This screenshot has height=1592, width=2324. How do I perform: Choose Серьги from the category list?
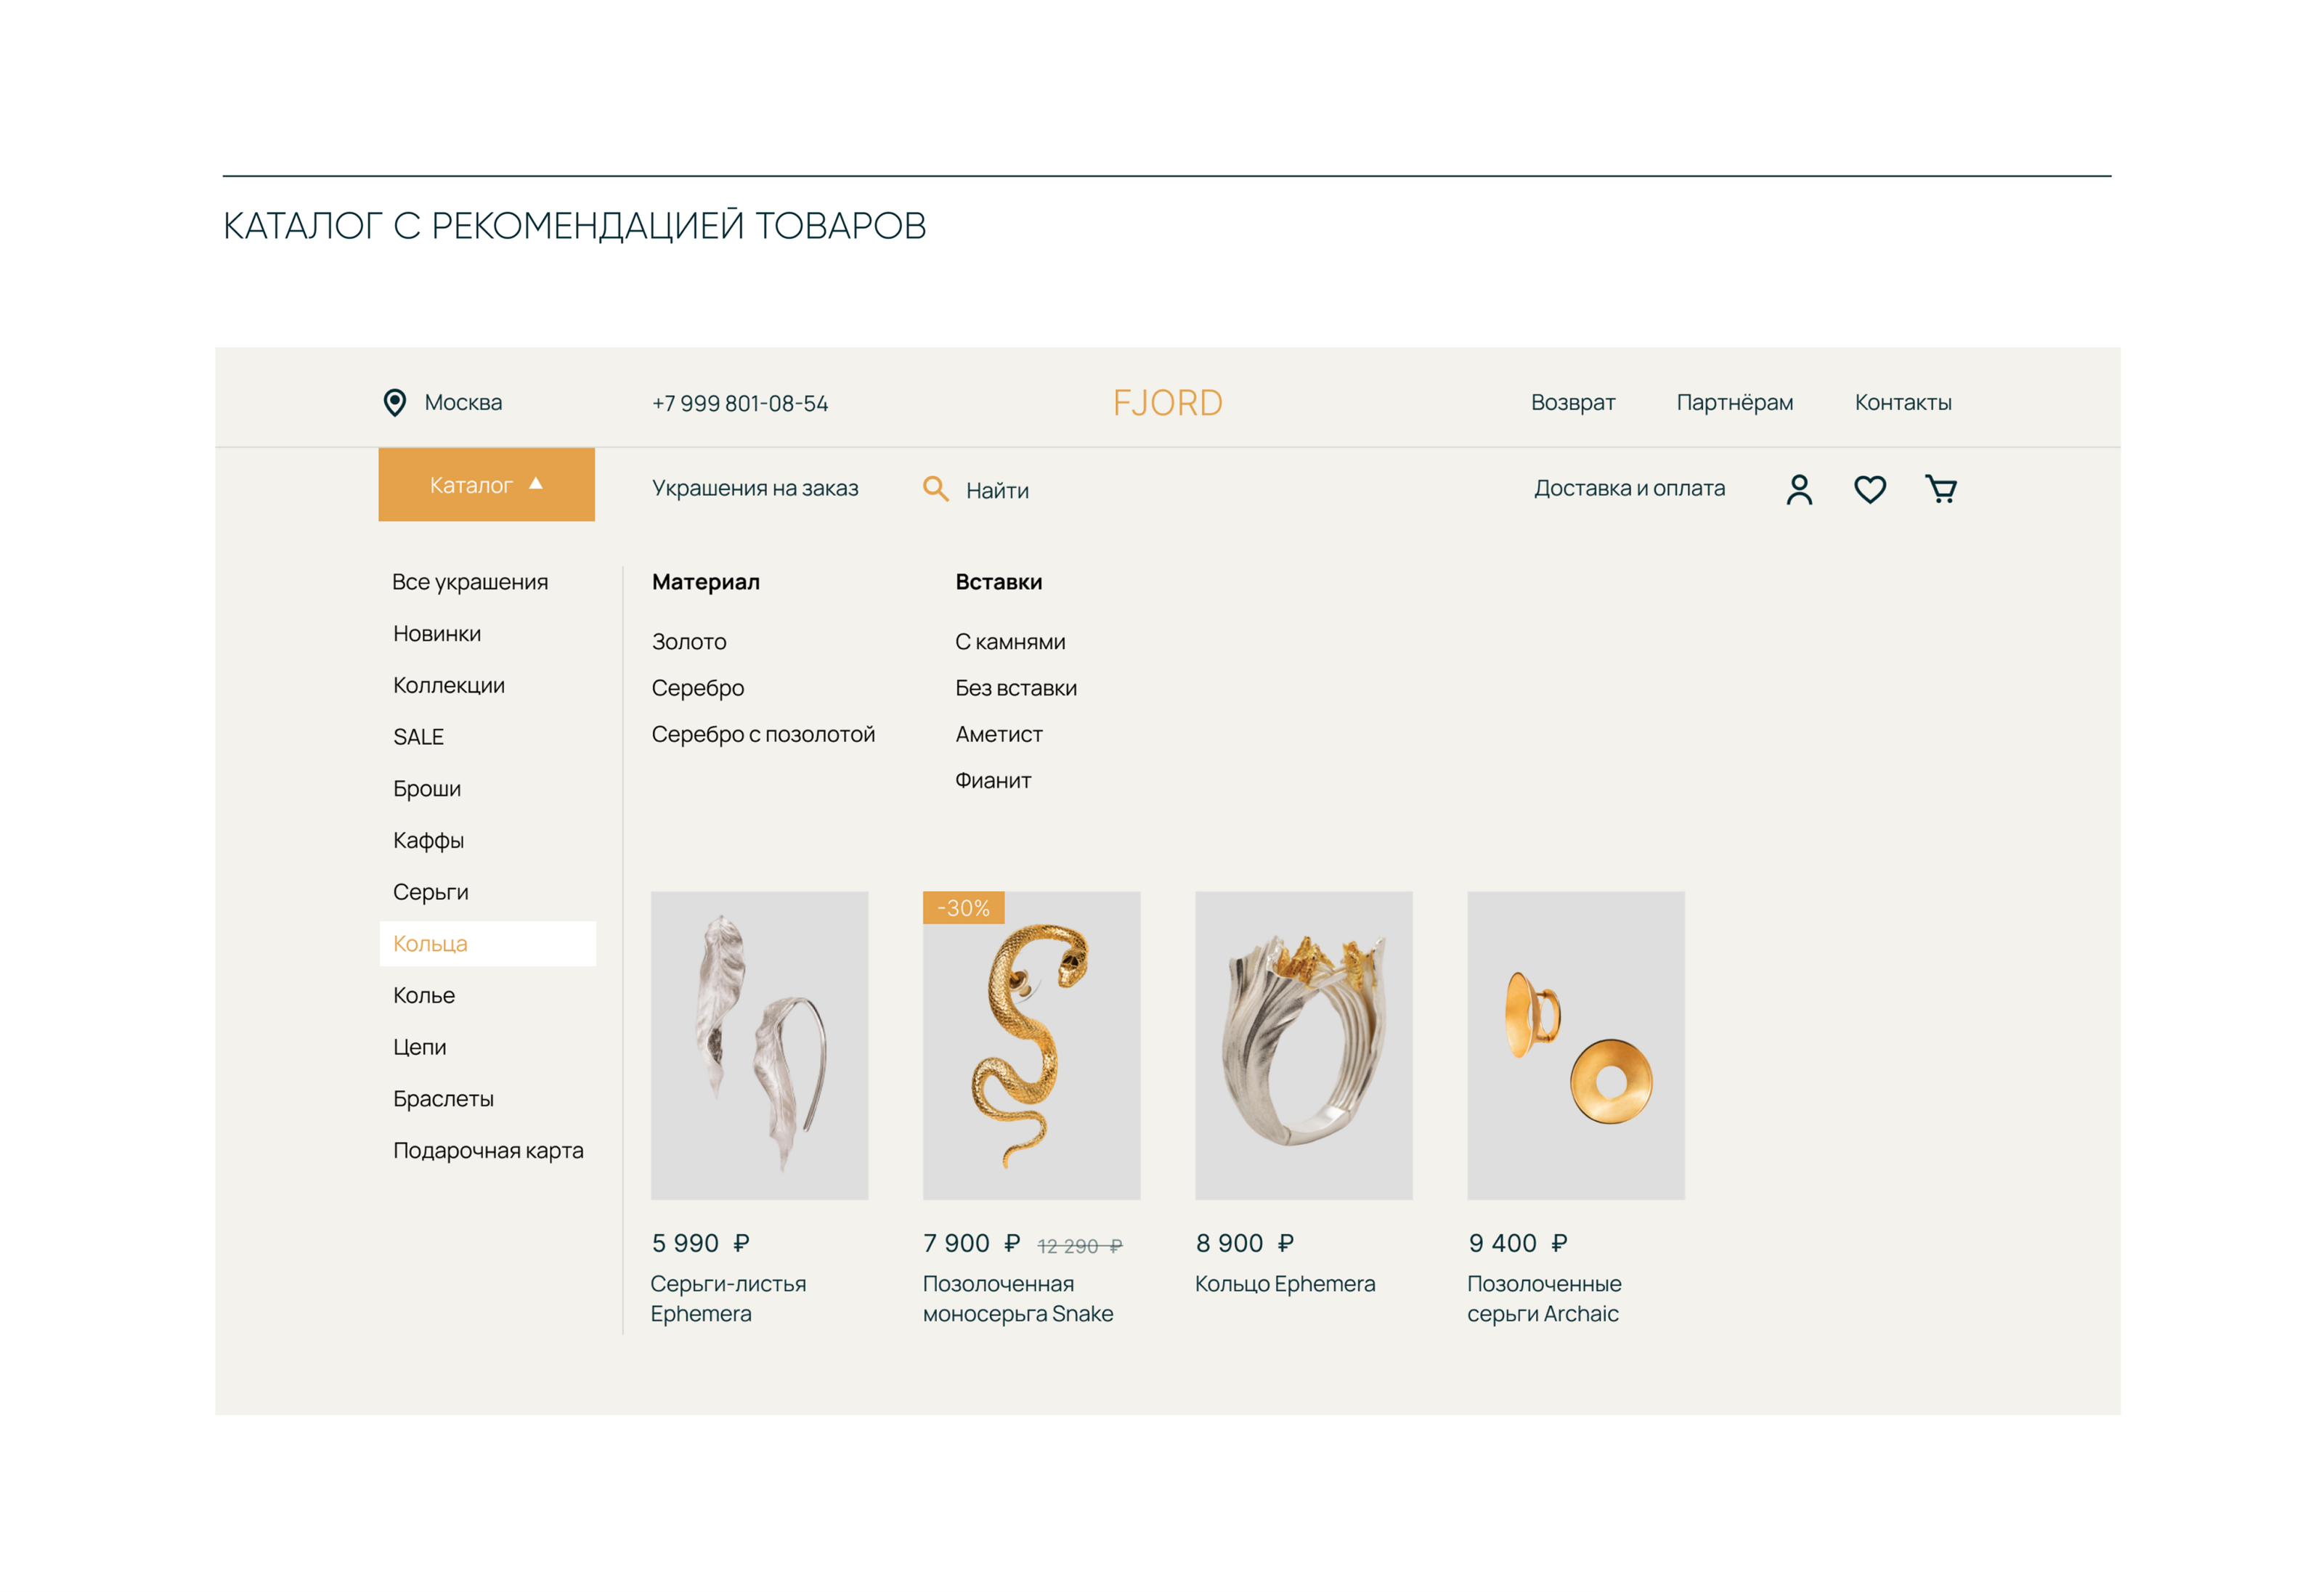[x=430, y=891]
